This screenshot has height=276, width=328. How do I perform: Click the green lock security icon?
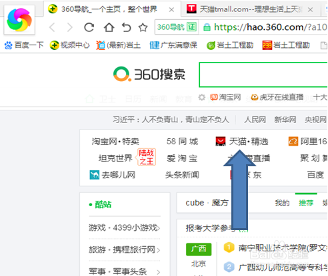tap(207, 27)
